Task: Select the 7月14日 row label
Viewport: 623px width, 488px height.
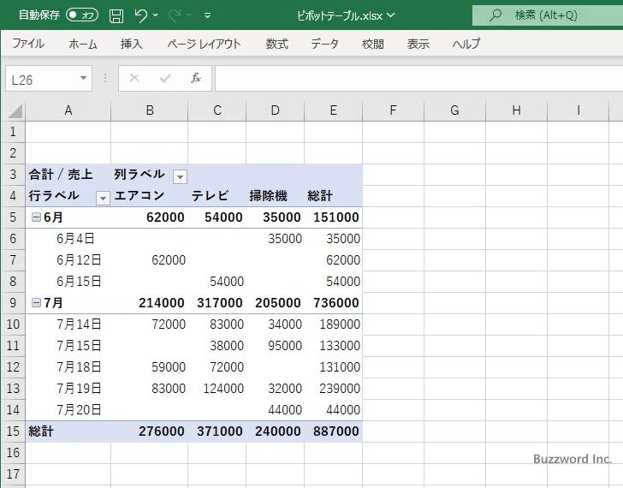Action: 68,324
